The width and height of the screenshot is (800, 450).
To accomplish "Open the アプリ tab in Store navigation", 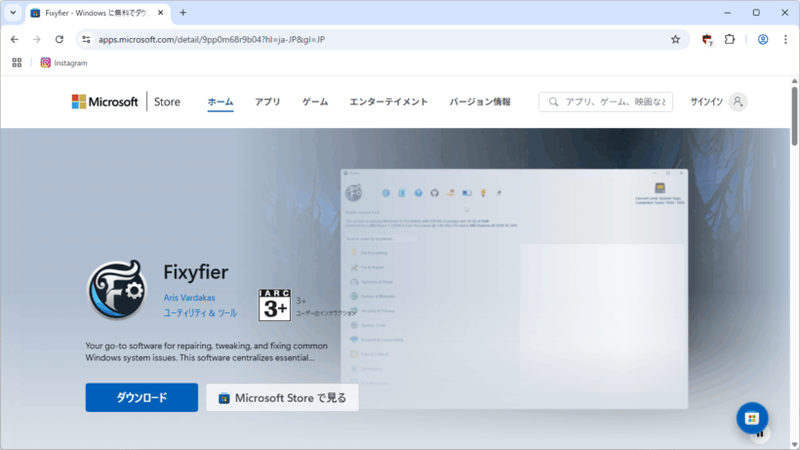I will point(267,102).
